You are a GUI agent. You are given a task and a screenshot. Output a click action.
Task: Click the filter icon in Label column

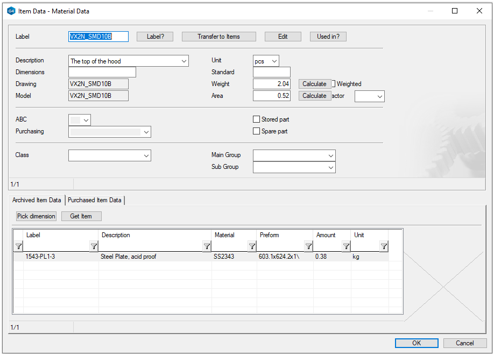pos(94,246)
